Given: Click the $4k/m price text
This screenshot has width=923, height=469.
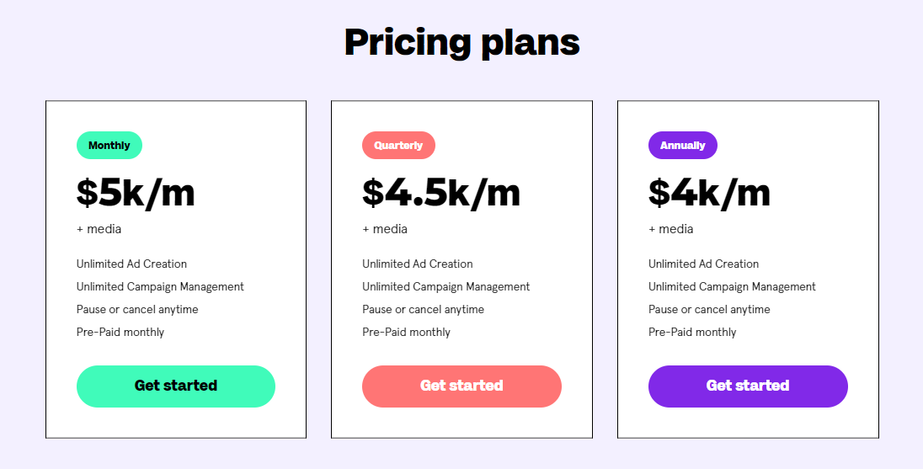Looking at the screenshot, I should pos(709,193).
